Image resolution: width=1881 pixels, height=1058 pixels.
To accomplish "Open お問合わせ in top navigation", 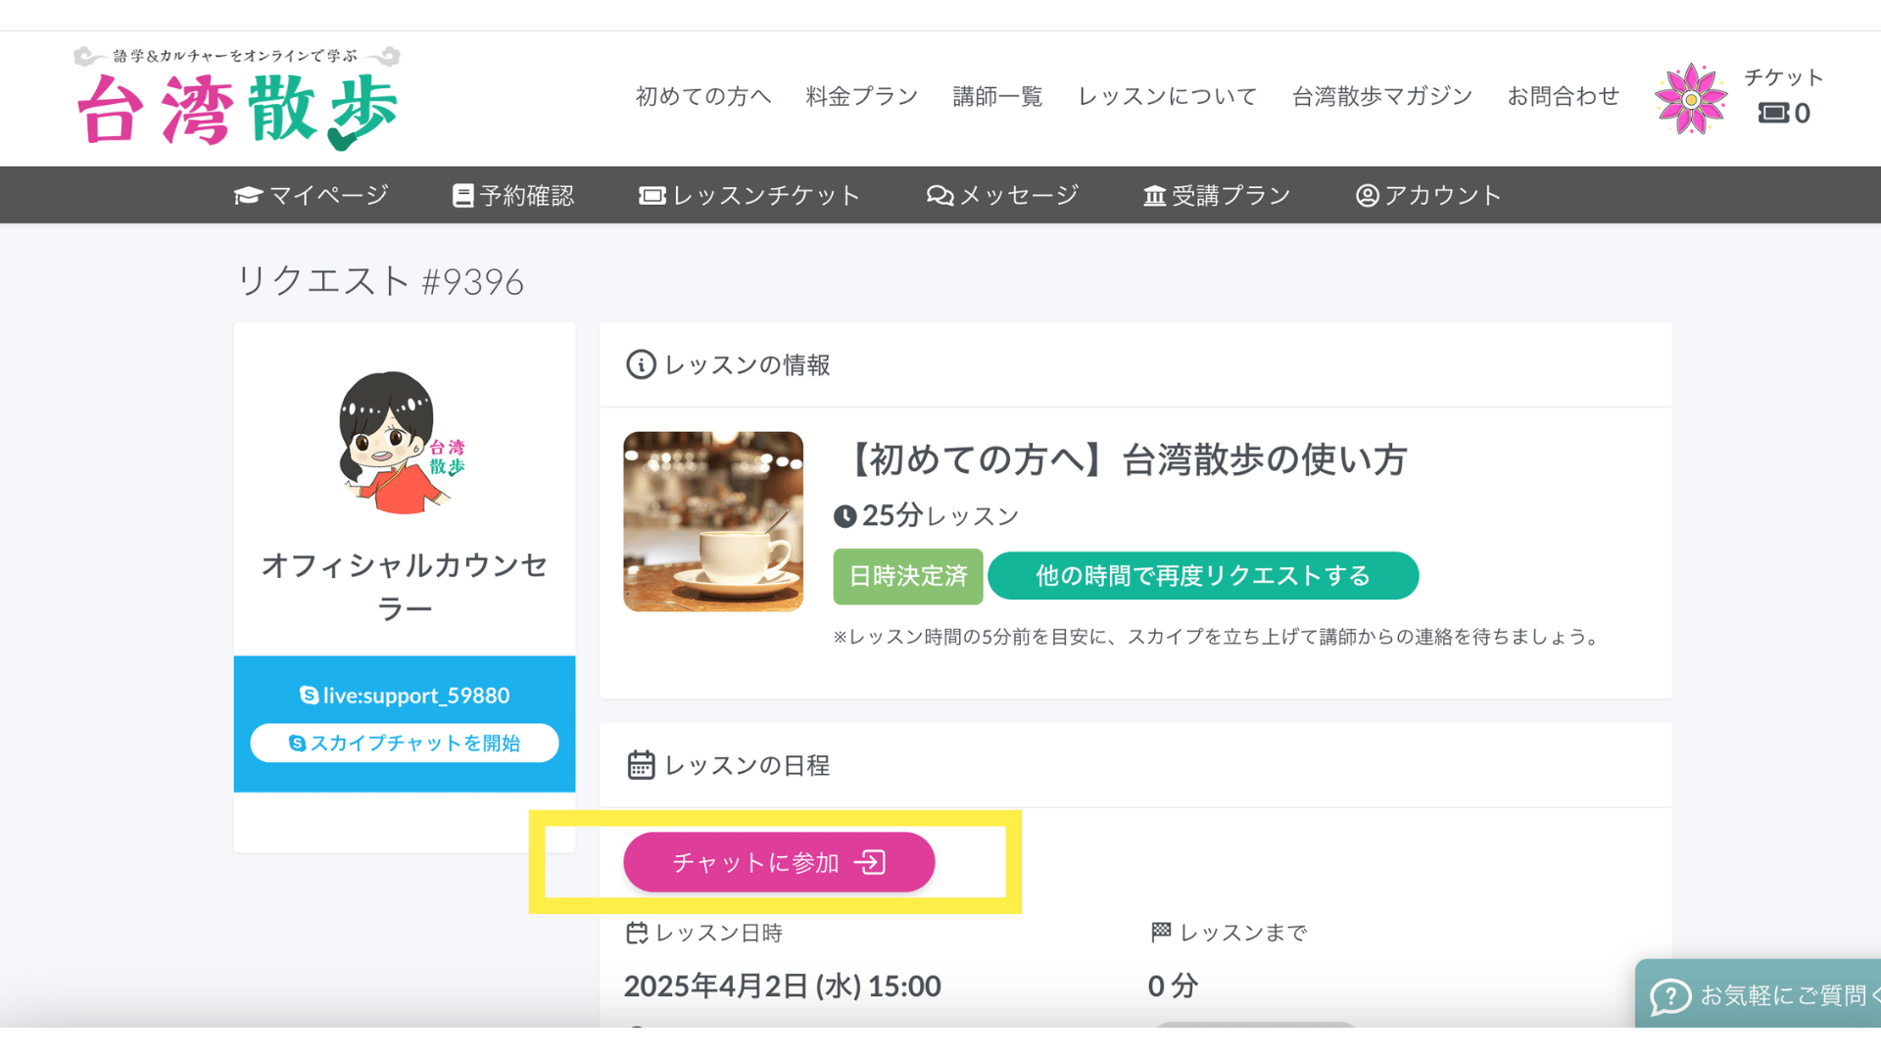I will point(1563,96).
